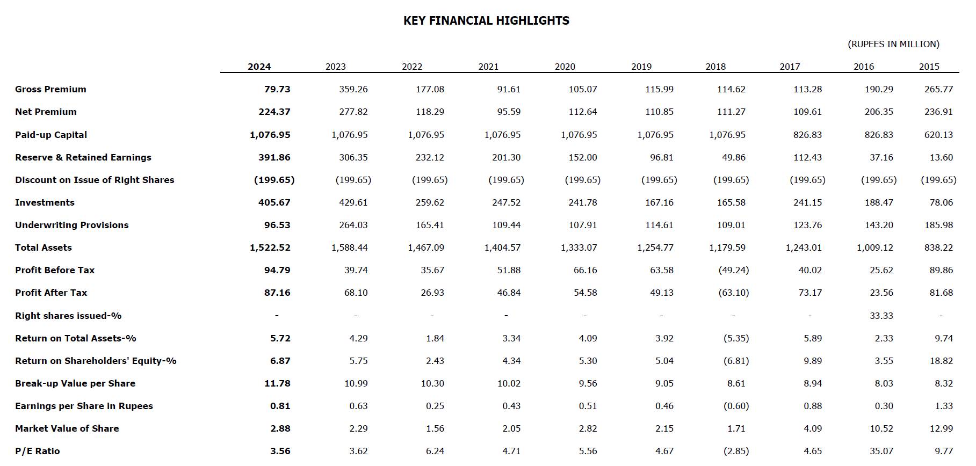Click Reserve & Retained Earnings label
The height and width of the screenshot is (466, 976).
point(83,157)
